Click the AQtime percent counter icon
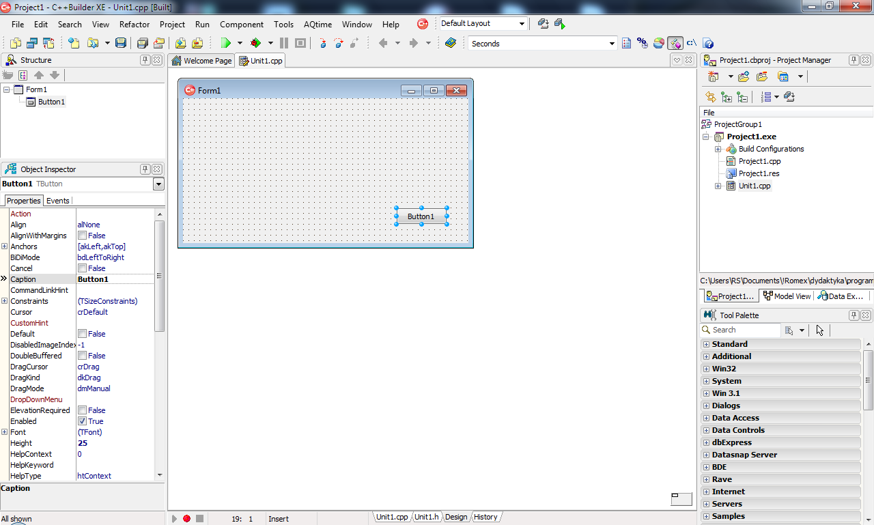The image size is (874, 525). 643,43
